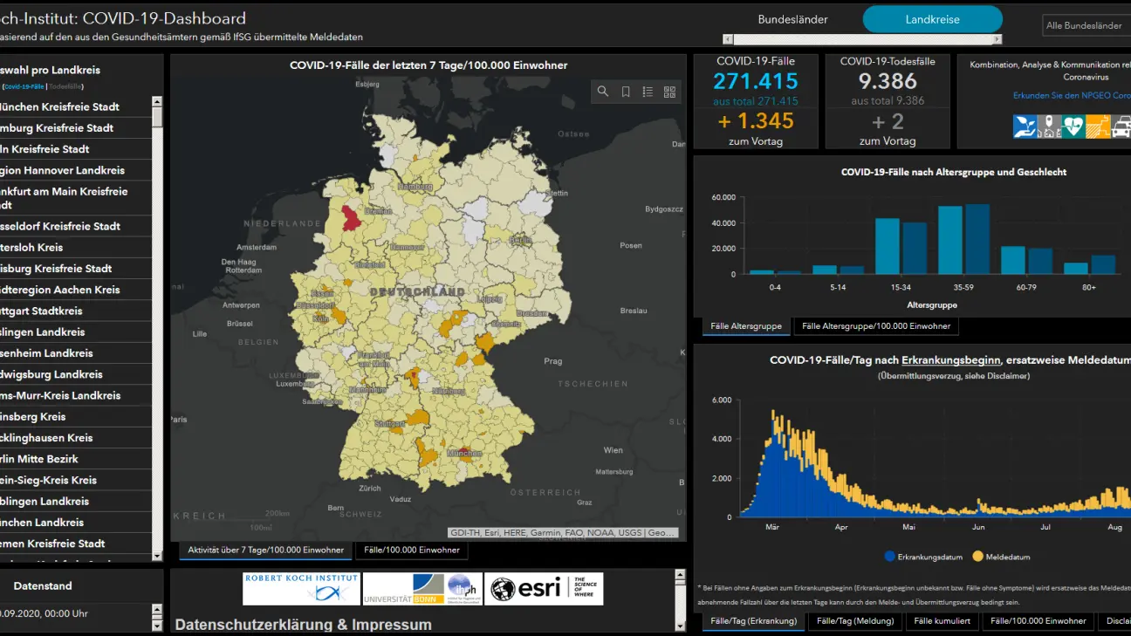The image size is (1131, 636).
Task: Open the Alle Bundesländer dropdown
Action: pos(1086,25)
